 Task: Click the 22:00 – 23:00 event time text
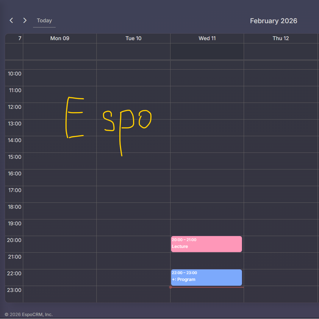tap(184, 273)
